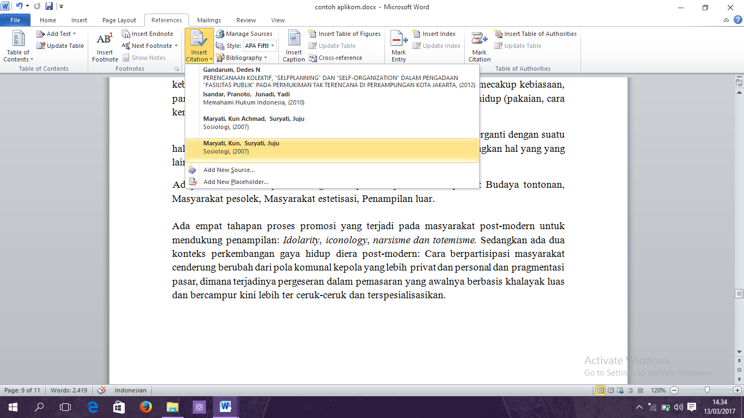The height and width of the screenshot is (418, 744).
Task: Choose Add New Placeholder
Action: [x=332, y=182]
